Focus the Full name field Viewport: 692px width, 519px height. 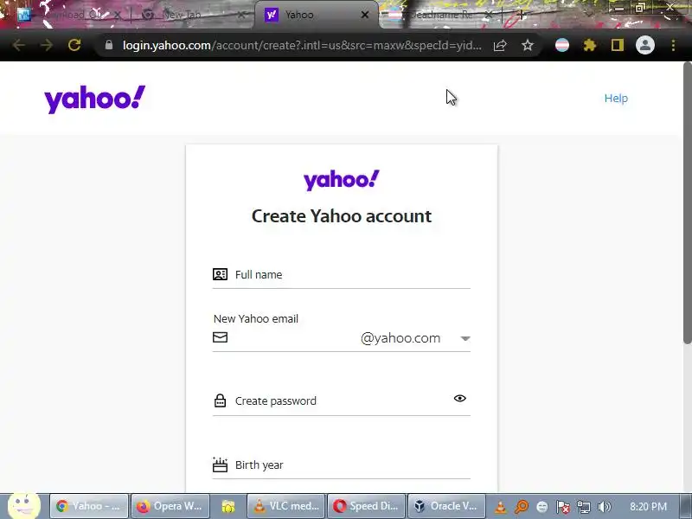coord(341,274)
